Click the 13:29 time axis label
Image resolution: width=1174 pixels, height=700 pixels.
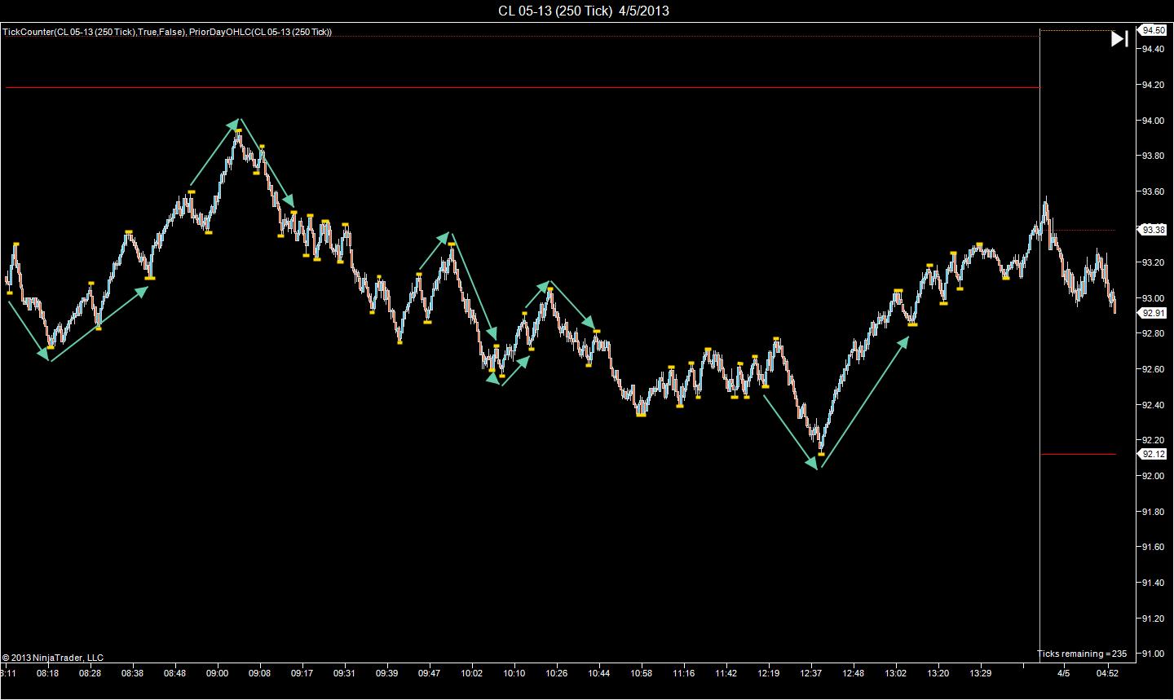(x=980, y=674)
